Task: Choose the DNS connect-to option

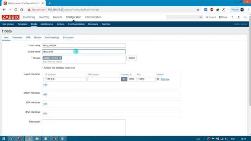Action: coord(132,79)
